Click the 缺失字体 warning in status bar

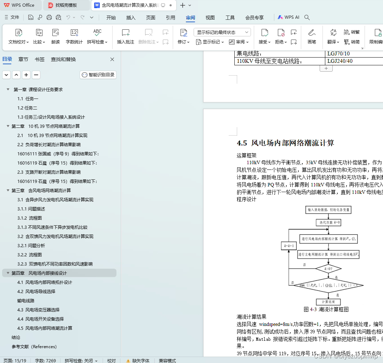(x=138, y=361)
